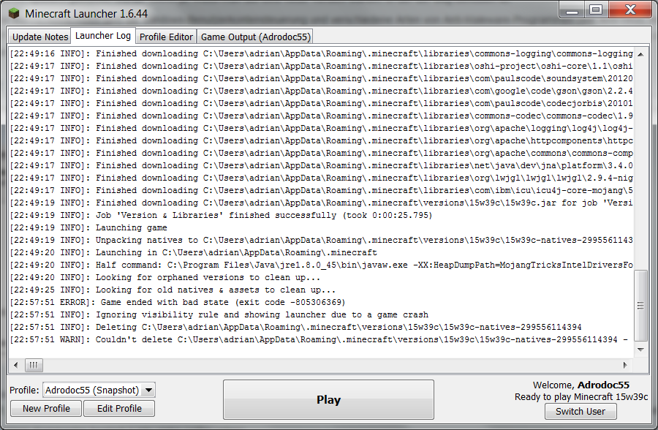The image size is (658, 430).
Task: Click the log line mentioning icu4j-core-mojang
Action: (322, 190)
